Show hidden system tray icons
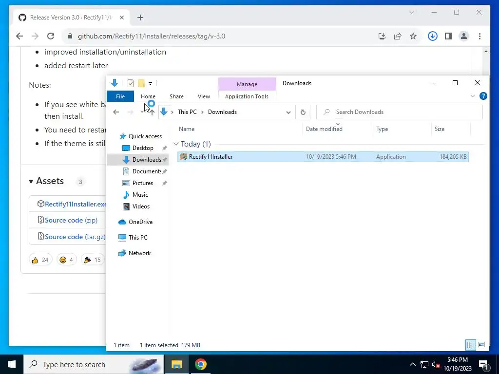The width and height of the screenshot is (499, 374). click(412, 364)
